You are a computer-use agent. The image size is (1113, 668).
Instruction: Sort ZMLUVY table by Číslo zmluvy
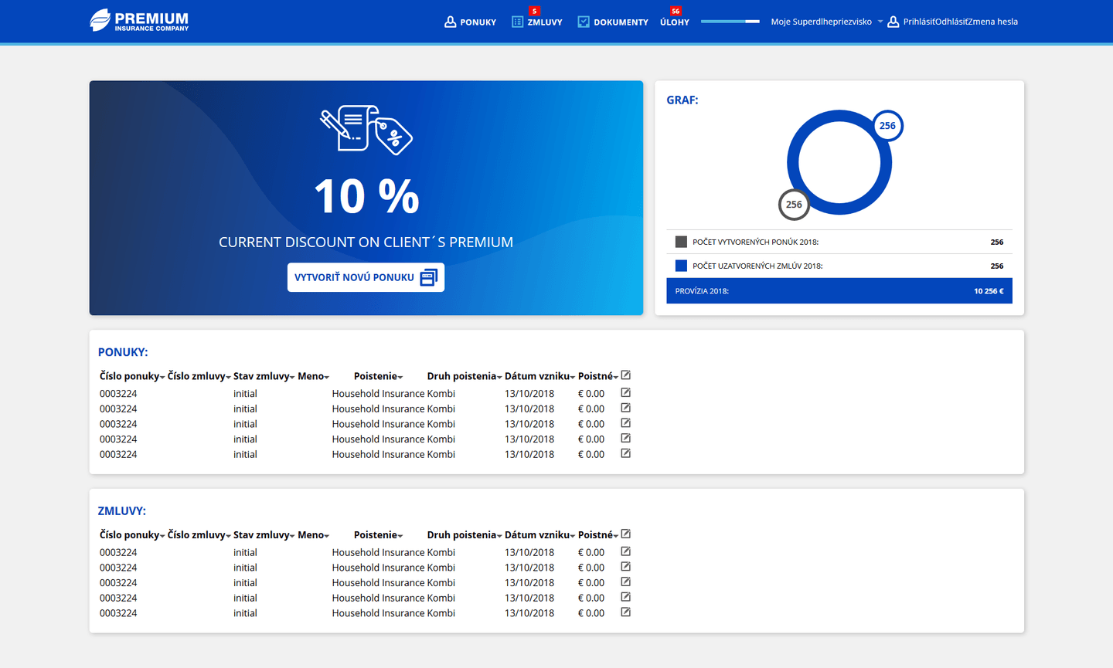click(x=199, y=535)
